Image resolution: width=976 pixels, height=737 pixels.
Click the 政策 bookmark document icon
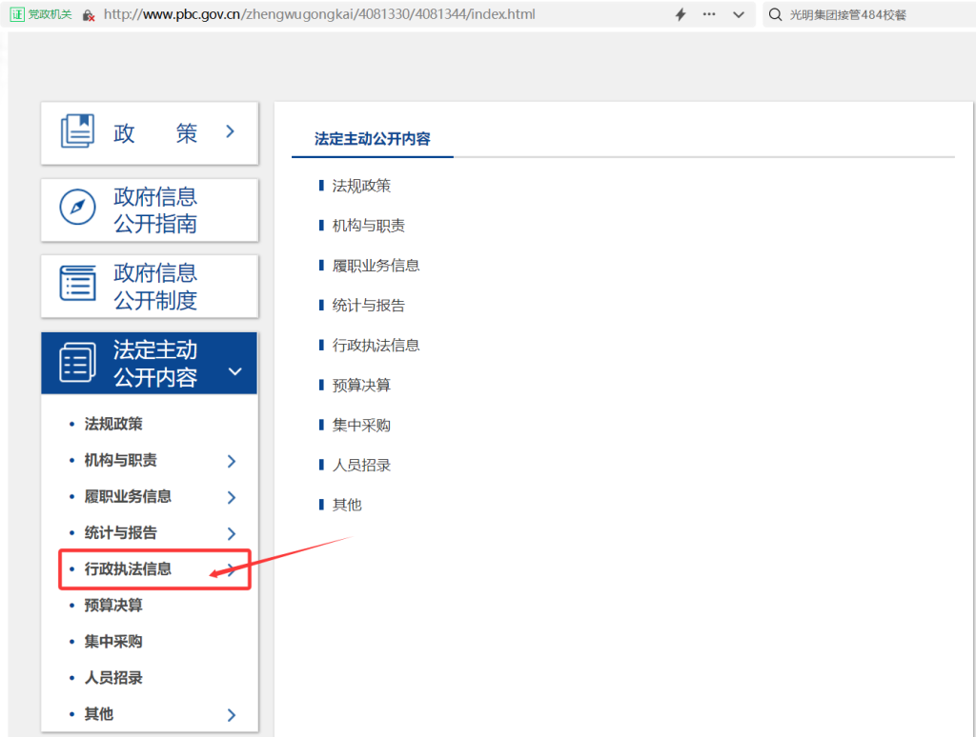(77, 131)
